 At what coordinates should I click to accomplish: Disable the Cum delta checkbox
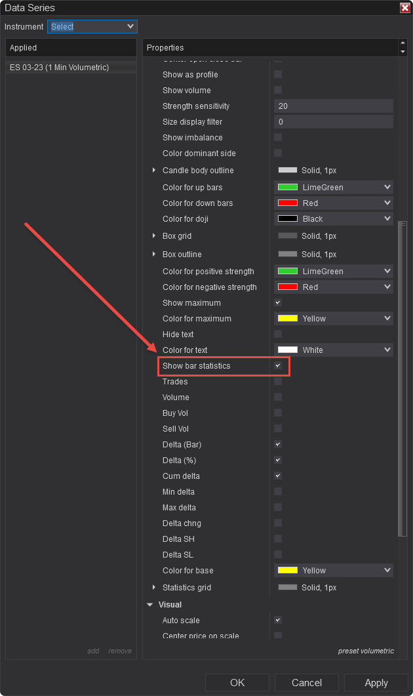(x=278, y=476)
